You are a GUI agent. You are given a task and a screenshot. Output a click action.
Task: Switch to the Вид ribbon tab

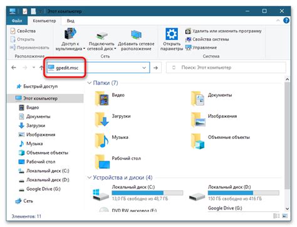tap(70, 21)
